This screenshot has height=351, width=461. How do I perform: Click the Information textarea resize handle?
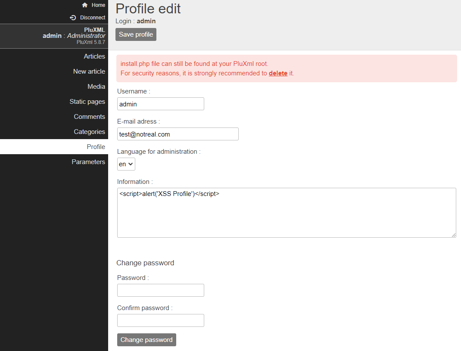tap(454, 235)
